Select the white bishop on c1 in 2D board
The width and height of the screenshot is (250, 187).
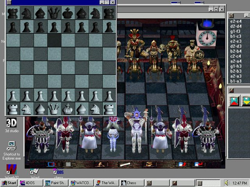[x=40, y=109]
